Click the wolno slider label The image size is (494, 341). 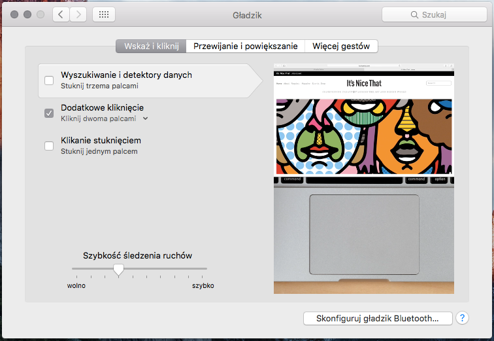[76, 285]
